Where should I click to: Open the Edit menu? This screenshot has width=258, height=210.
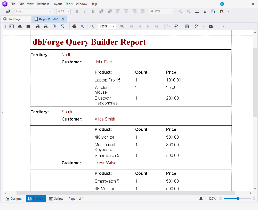click(x=21, y=4)
